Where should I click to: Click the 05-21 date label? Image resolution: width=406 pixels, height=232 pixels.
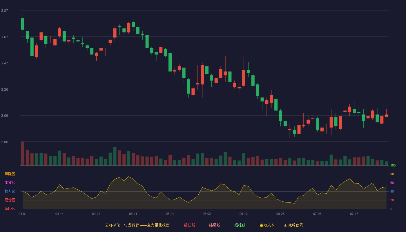[x=170, y=214]
